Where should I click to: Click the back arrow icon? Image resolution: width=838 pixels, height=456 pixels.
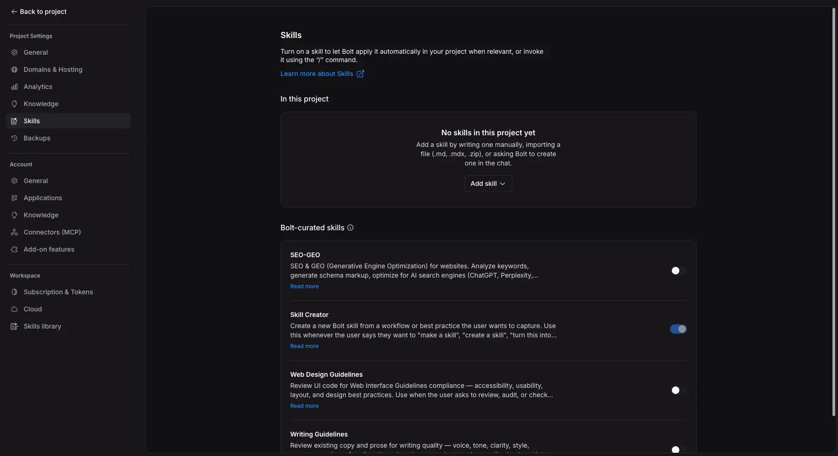(14, 12)
